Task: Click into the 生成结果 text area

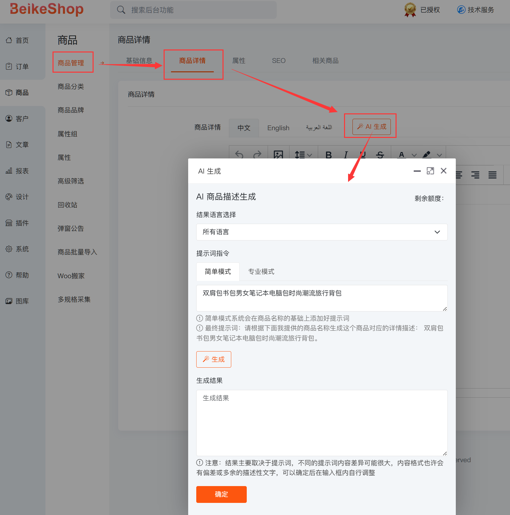Action: (x=321, y=422)
